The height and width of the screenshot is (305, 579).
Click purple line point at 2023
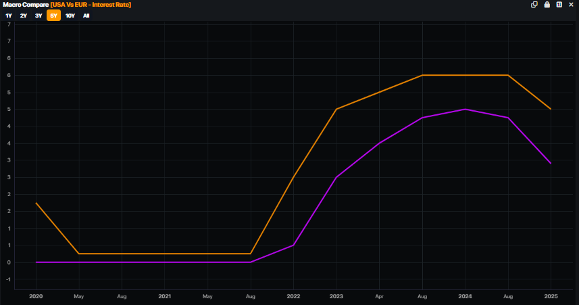(336, 177)
